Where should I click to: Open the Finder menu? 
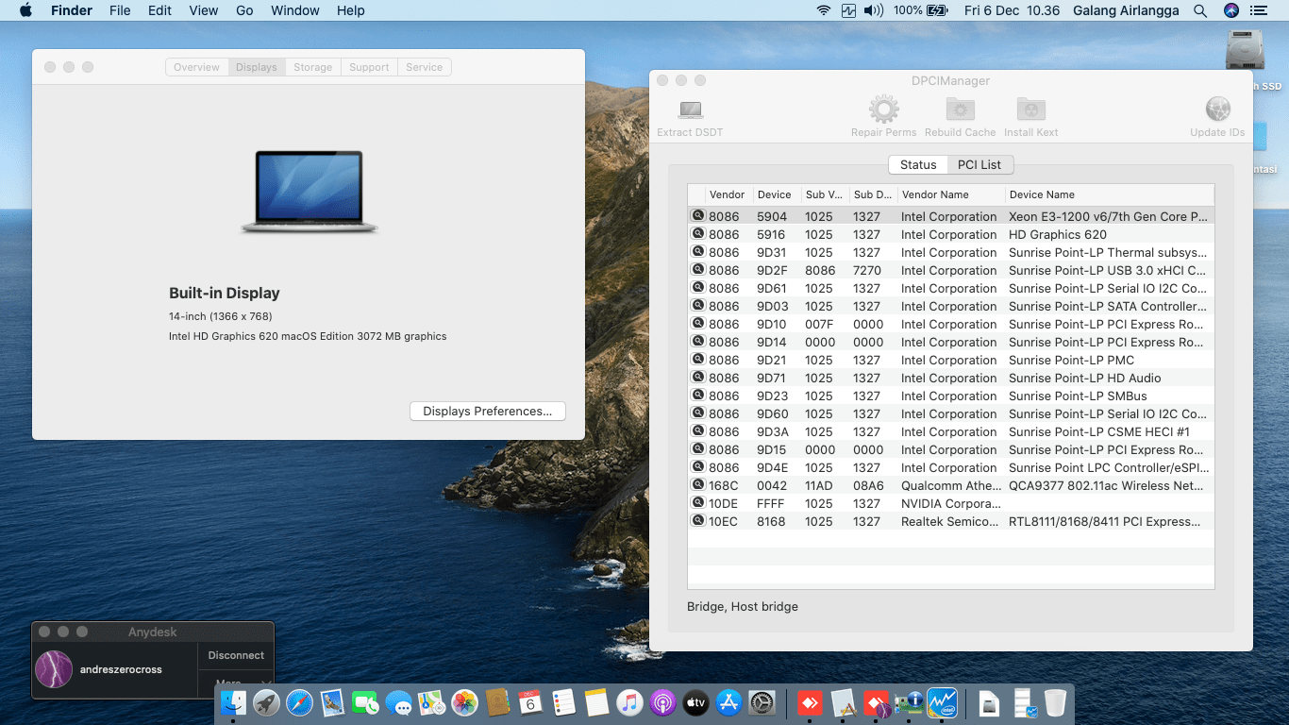point(72,10)
